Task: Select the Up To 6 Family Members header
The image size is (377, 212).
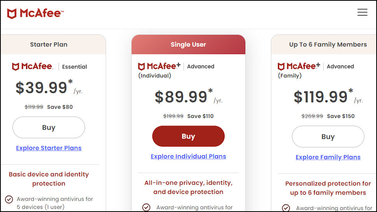Action: [328, 44]
